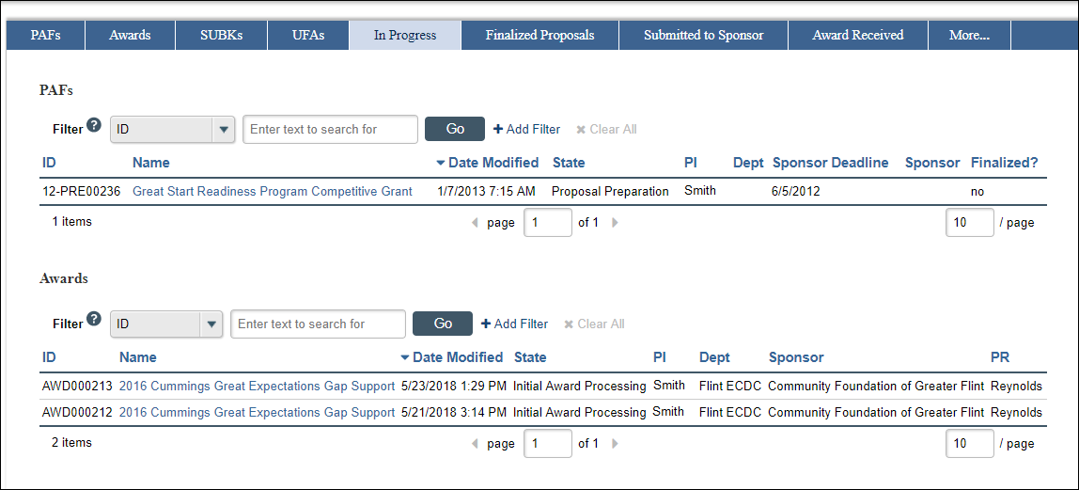1079x490 pixels.
Task: Select the Submitted to Sponsor tab
Action: 703,35
